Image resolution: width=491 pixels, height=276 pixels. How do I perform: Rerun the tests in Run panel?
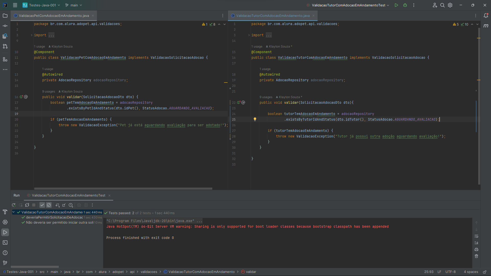pos(14,205)
